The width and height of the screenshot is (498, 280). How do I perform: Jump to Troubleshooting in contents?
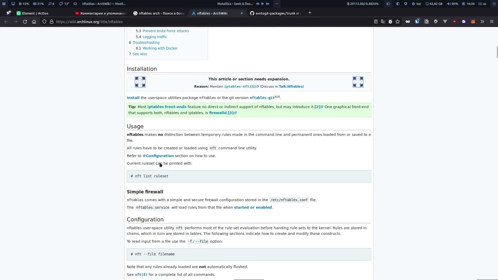coord(146,42)
